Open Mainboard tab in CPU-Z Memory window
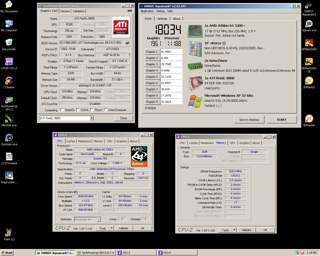Screen dimensions: 320x256 pos(207,143)
